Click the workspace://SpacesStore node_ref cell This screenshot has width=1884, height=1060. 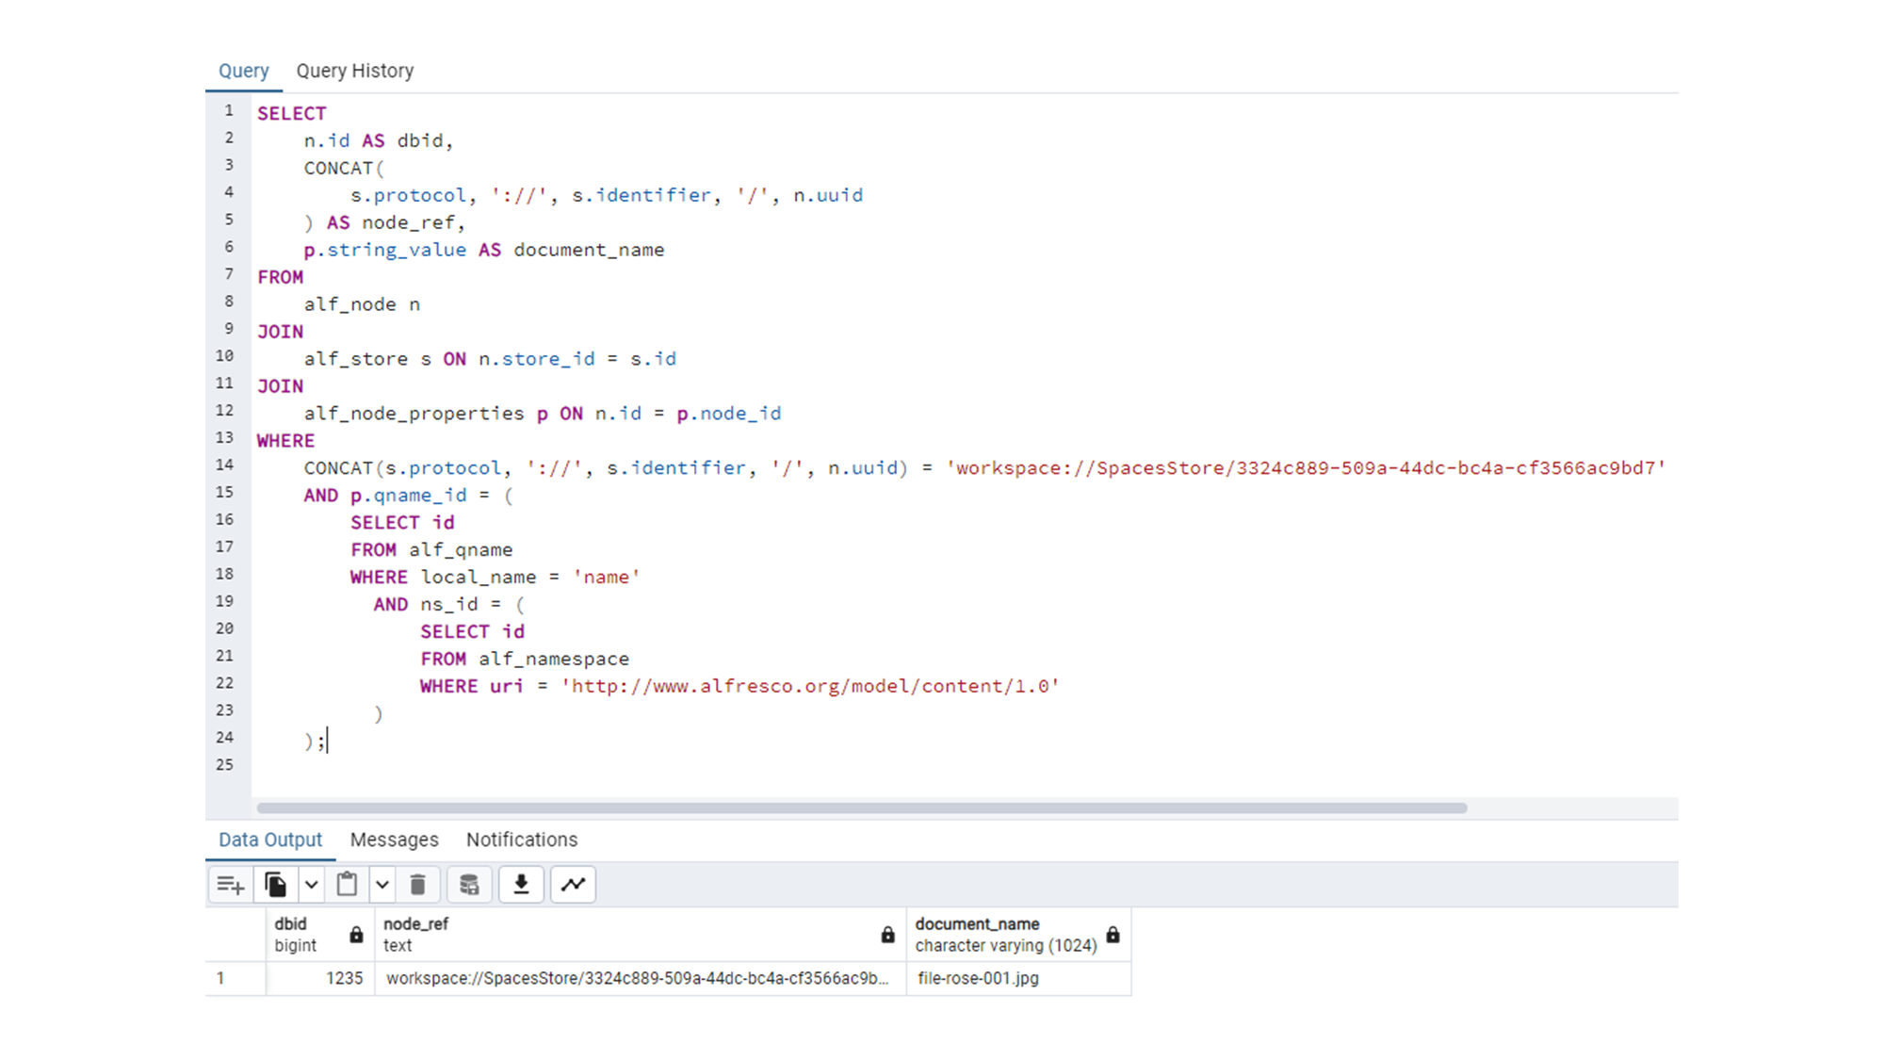(641, 978)
